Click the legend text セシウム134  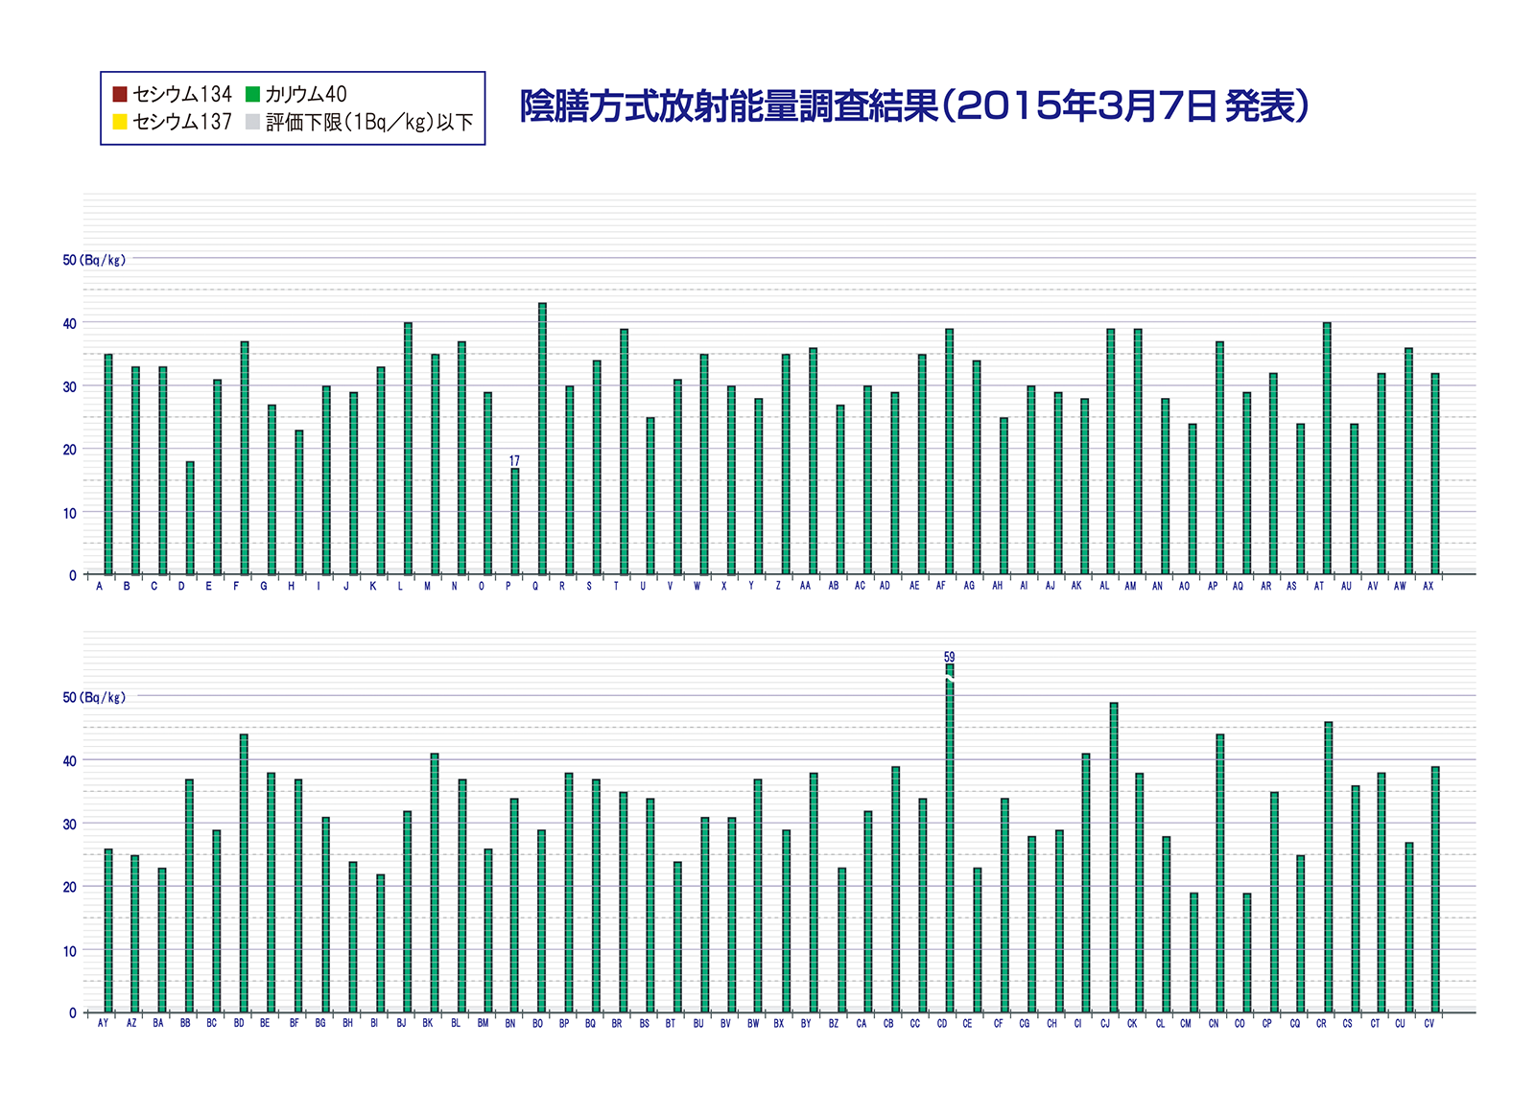[x=182, y=94]
